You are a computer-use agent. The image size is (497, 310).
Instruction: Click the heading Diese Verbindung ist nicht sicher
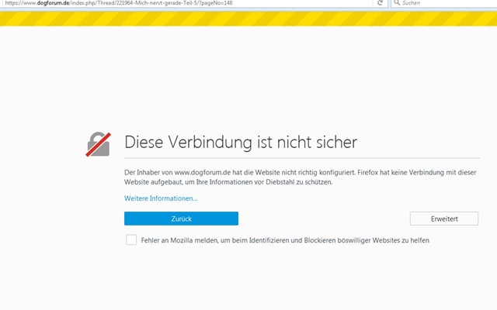(241, 142)
